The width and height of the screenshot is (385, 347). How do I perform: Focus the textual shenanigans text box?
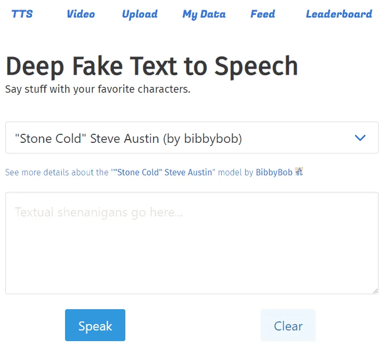click(192, 243)
